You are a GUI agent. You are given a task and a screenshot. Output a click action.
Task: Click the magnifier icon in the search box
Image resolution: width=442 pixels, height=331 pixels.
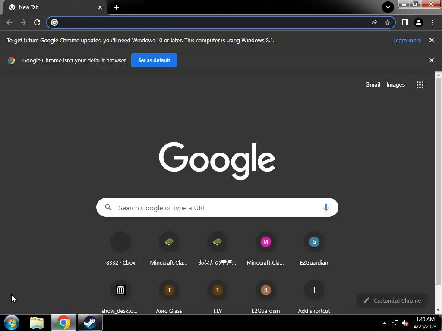coord(108,207)
